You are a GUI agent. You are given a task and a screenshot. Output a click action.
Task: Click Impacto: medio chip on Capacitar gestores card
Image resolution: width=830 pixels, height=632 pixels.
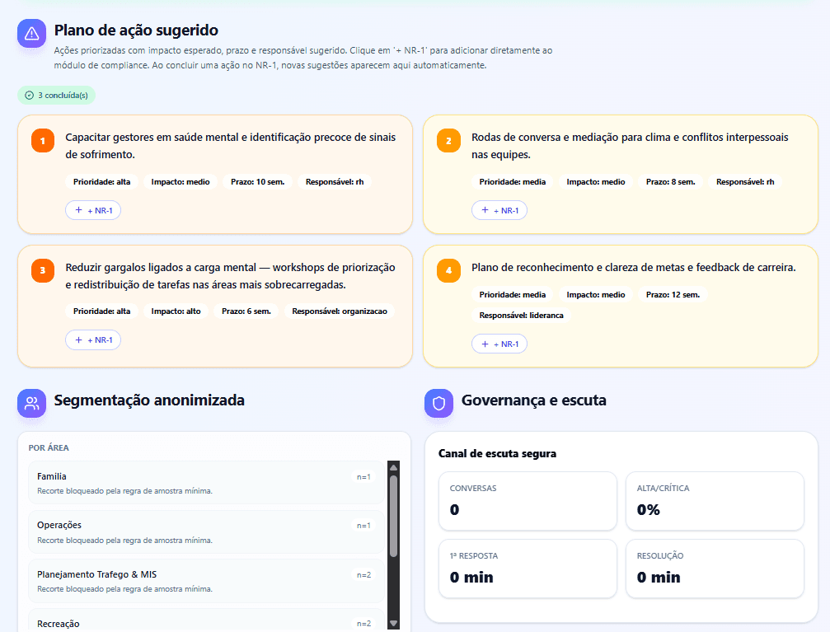[x=181, y=181]
